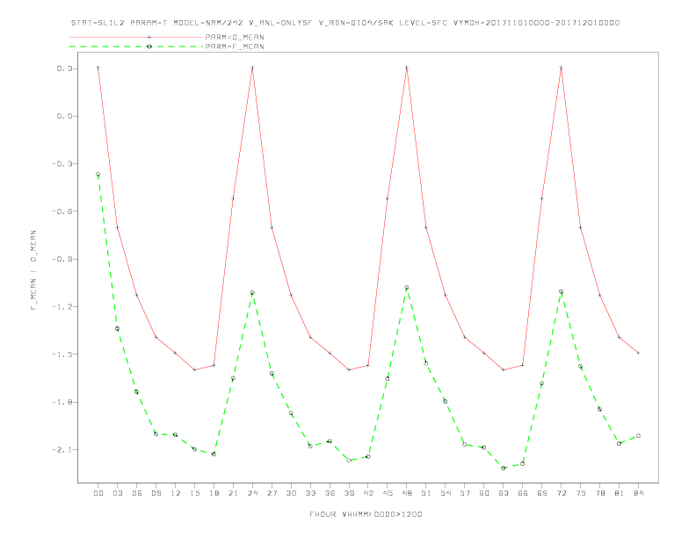The height and width of the screenshot is (537, 696).
Task: Click the red O_MEAN point at hour 00
Action: pos(98,68)
